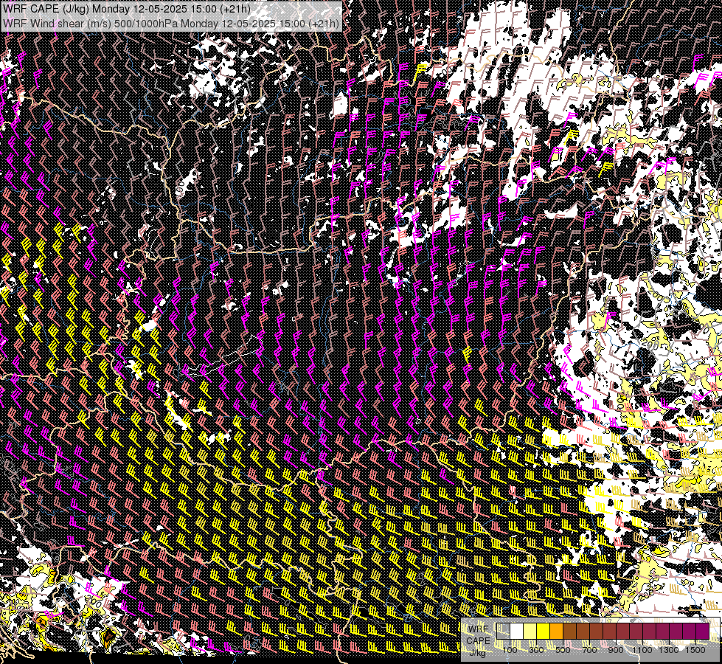
Task: Select the legend swatch starting at 900
Action: 623,632
